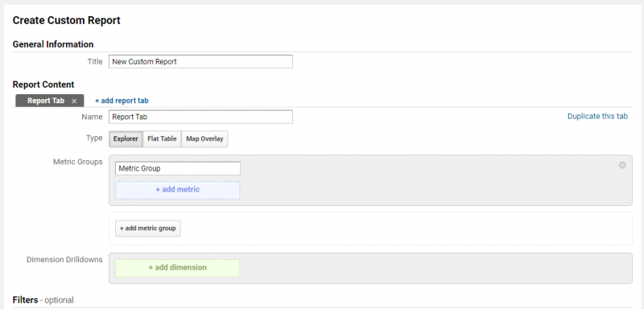644x309 pixels.
Task: Edit the Metric Group name field
Action: click(178, 168)
